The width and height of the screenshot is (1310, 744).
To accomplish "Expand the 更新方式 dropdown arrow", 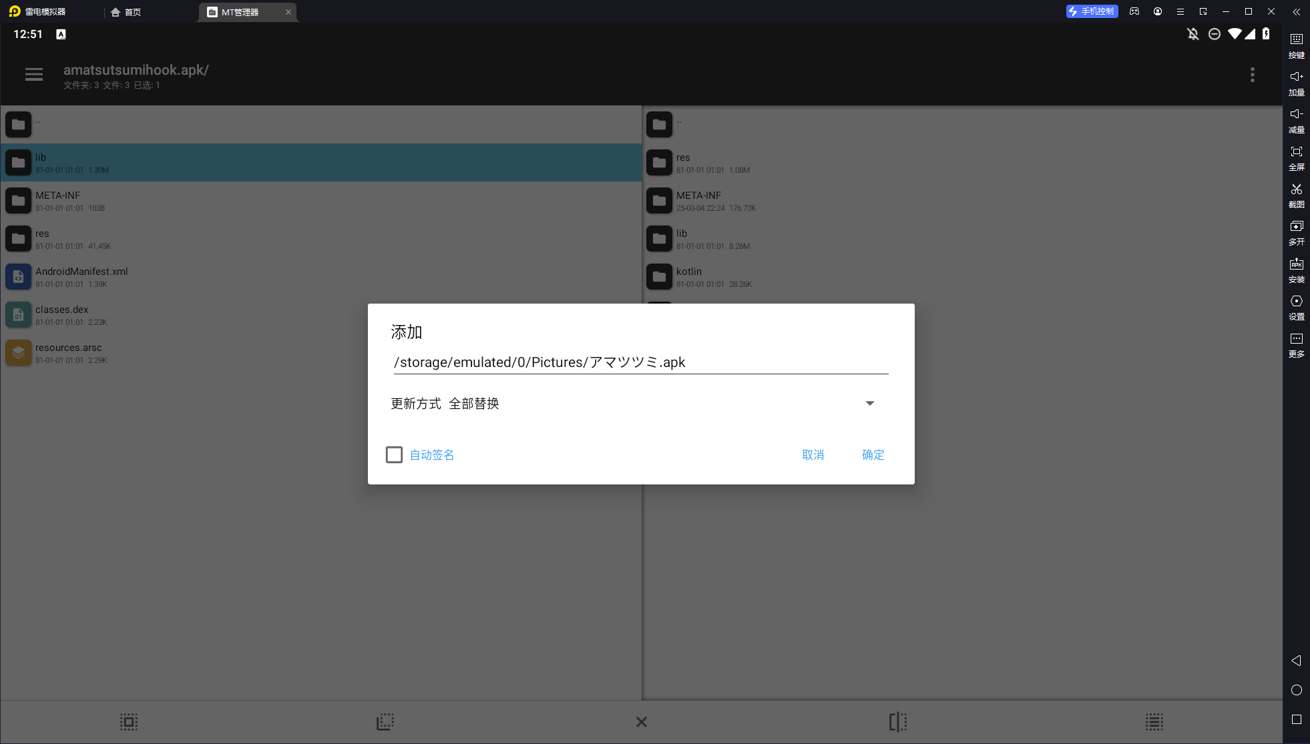I will click(869, 404).
